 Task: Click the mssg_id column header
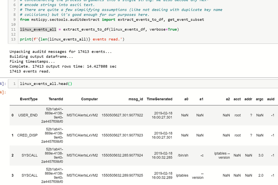tap(136, 99)
